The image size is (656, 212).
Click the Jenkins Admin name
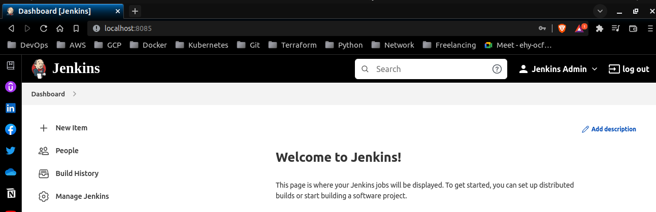(559, 69)
